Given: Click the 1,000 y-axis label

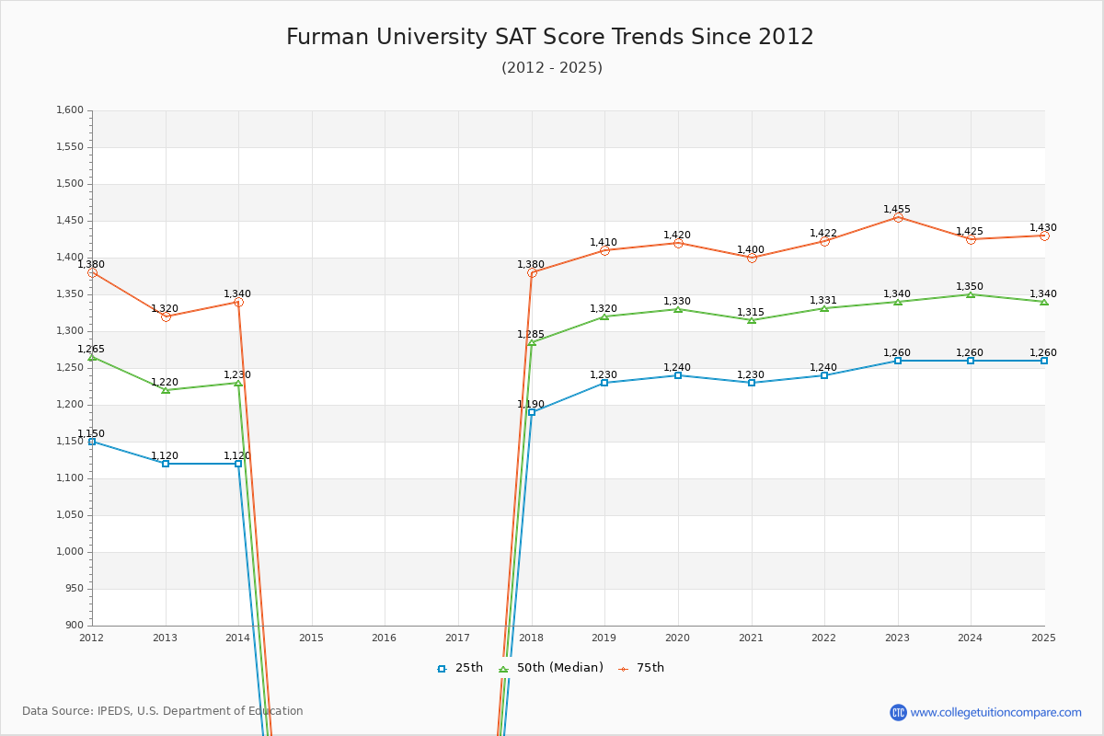Looking at the screenshot, I should 70,552.
